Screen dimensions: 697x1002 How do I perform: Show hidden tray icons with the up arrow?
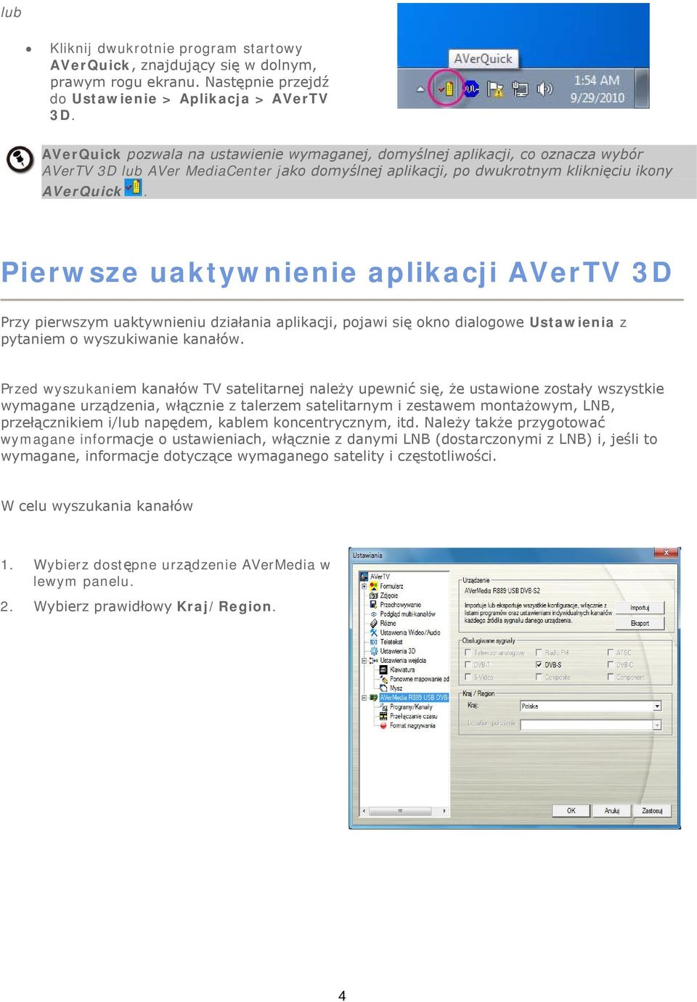420,89
